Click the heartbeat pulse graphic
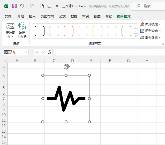 pos(66,98)
